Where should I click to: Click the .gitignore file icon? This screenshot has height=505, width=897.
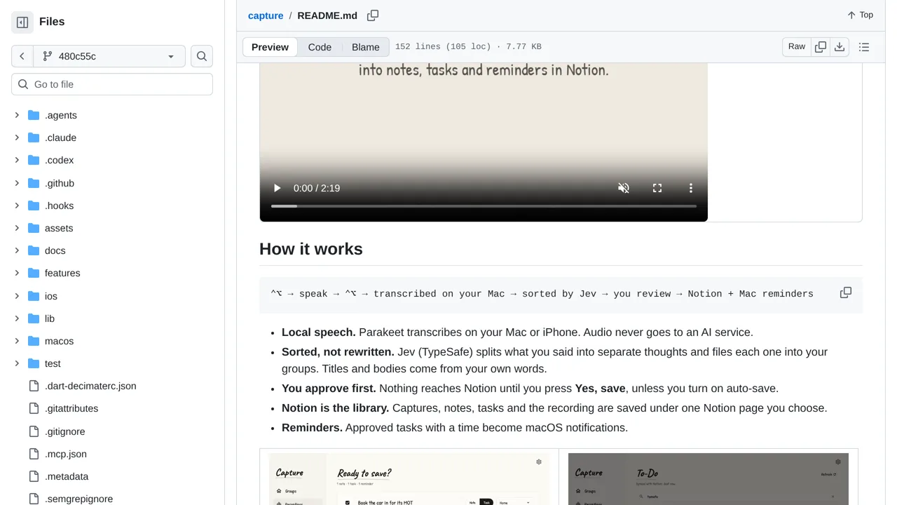34,431
